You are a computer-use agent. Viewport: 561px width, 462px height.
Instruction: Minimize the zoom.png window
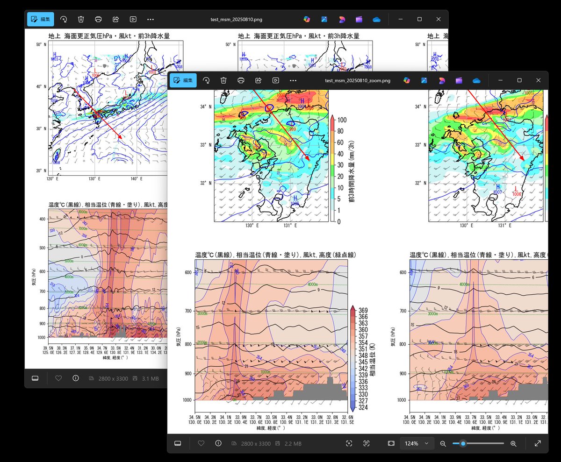[501, 80]
